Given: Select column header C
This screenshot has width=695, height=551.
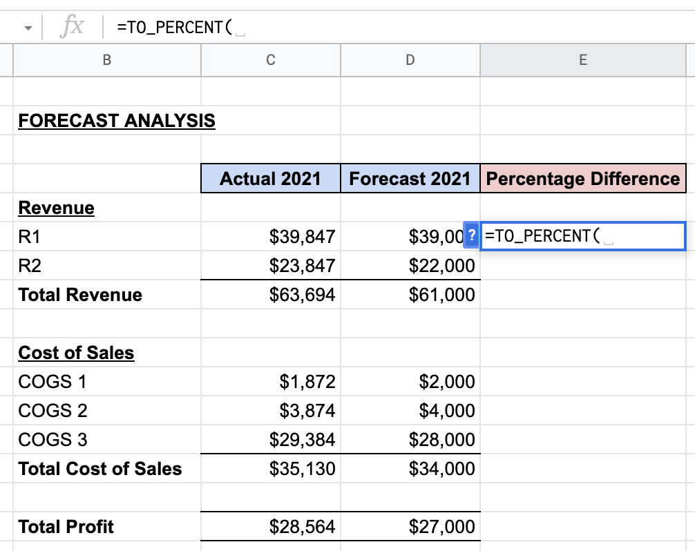Looking at the screenshot, I should point(270,60).
